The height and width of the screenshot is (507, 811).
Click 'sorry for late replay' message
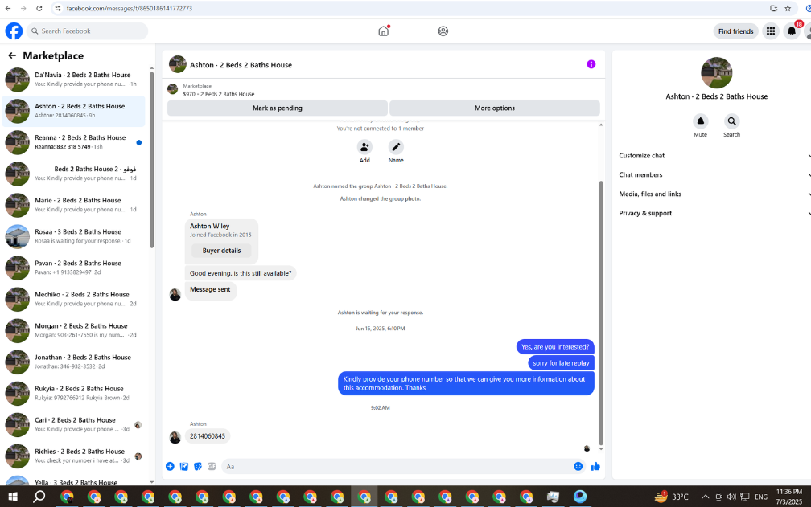click(x=562, y=363)
